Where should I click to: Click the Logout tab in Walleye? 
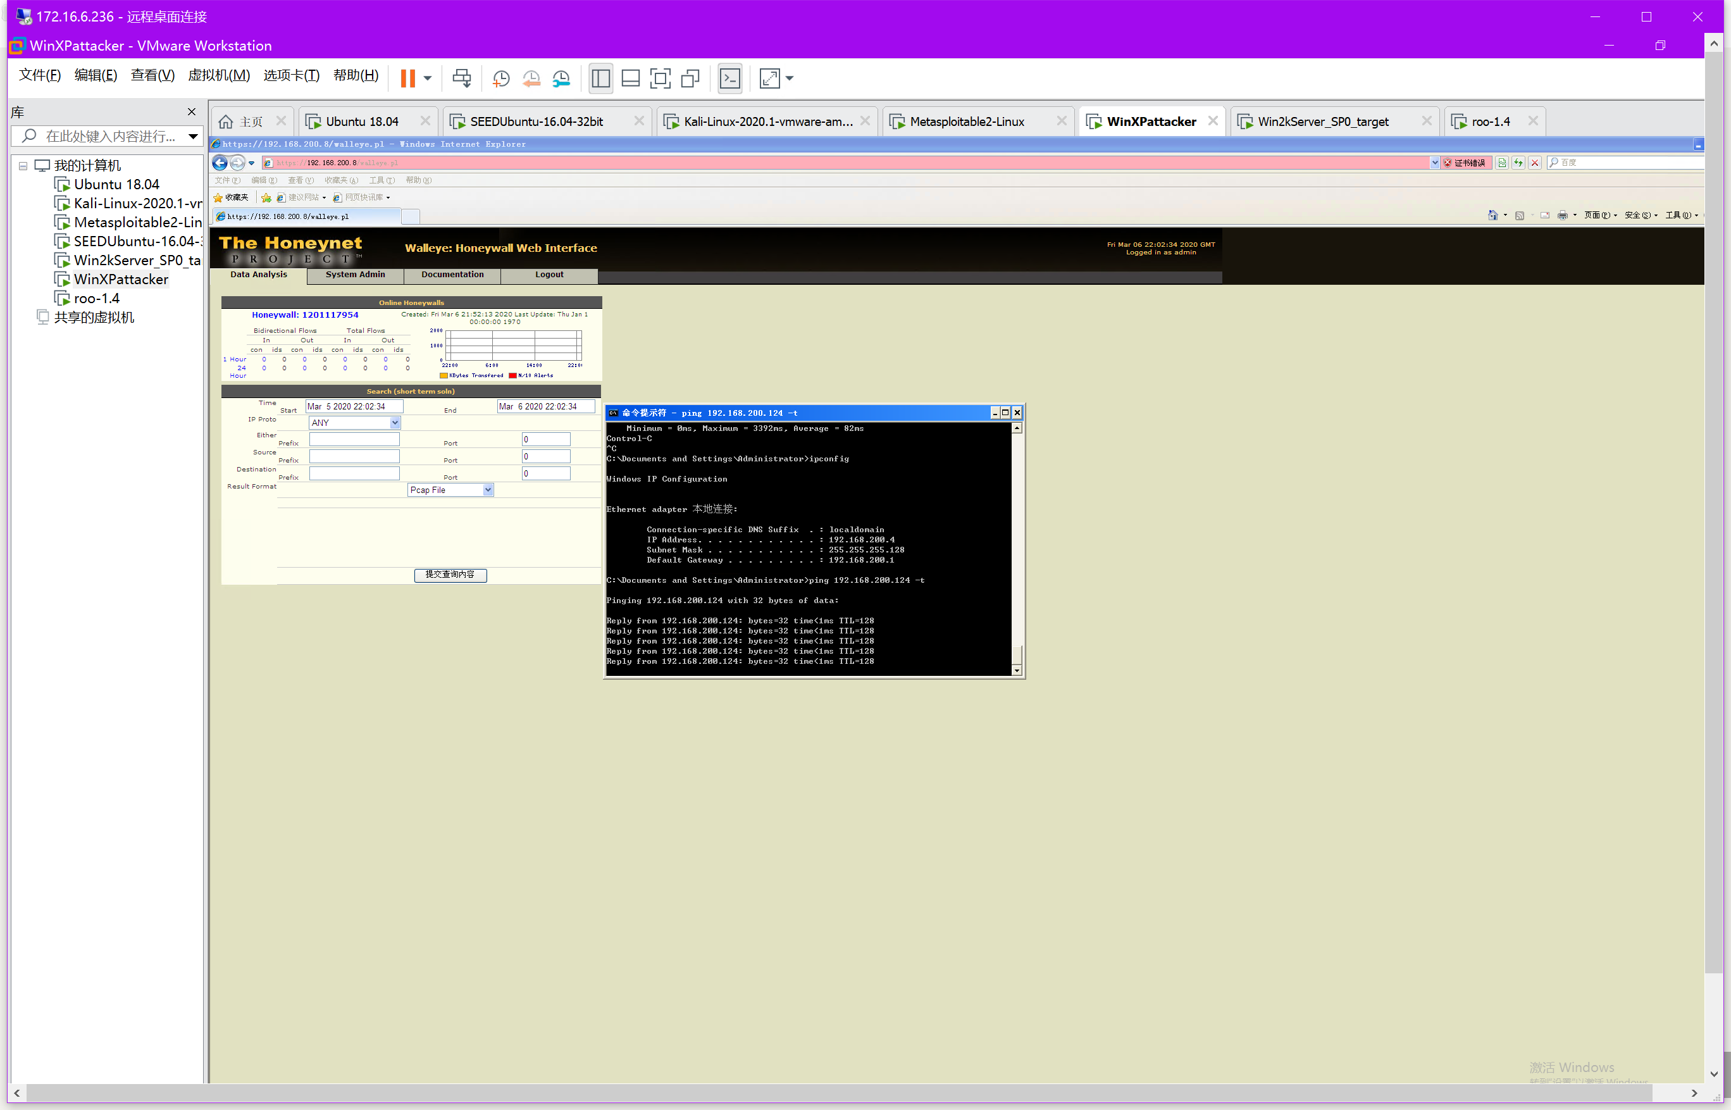point(549,275)
